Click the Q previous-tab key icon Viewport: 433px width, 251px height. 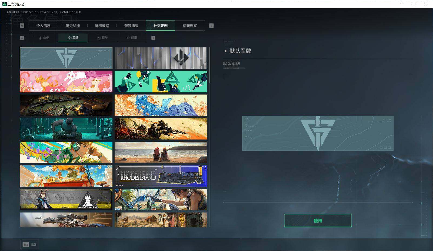pos(22,26)
